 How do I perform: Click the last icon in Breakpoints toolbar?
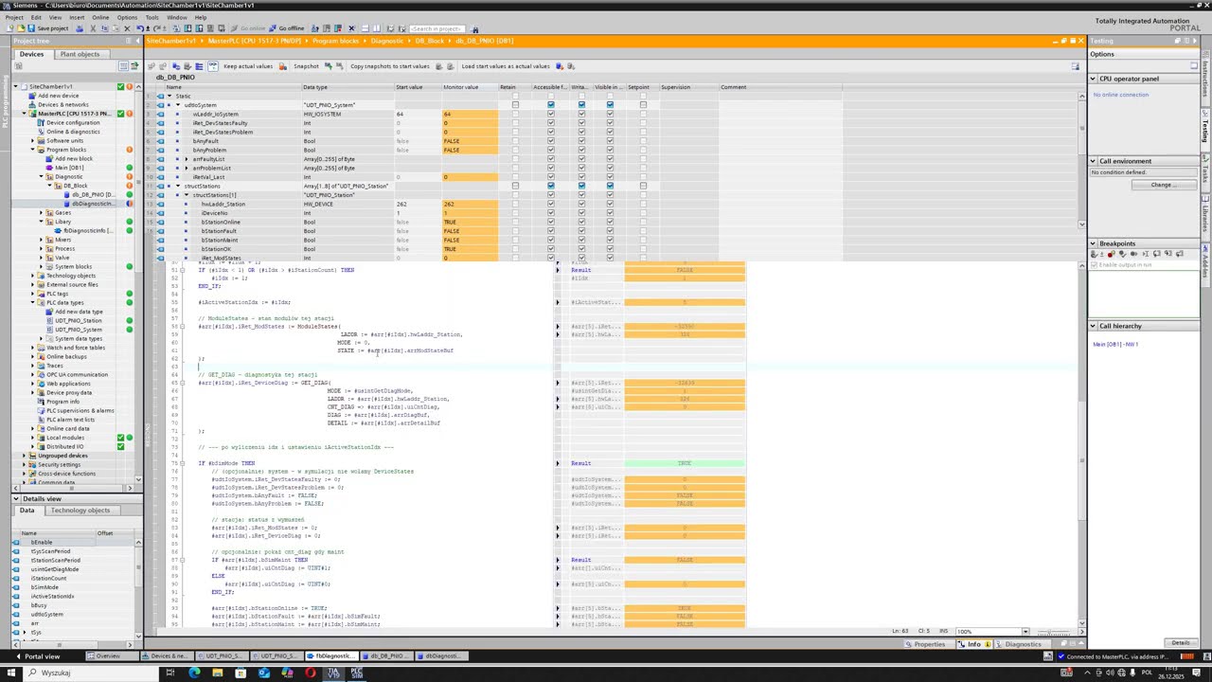coord(1179,254)
